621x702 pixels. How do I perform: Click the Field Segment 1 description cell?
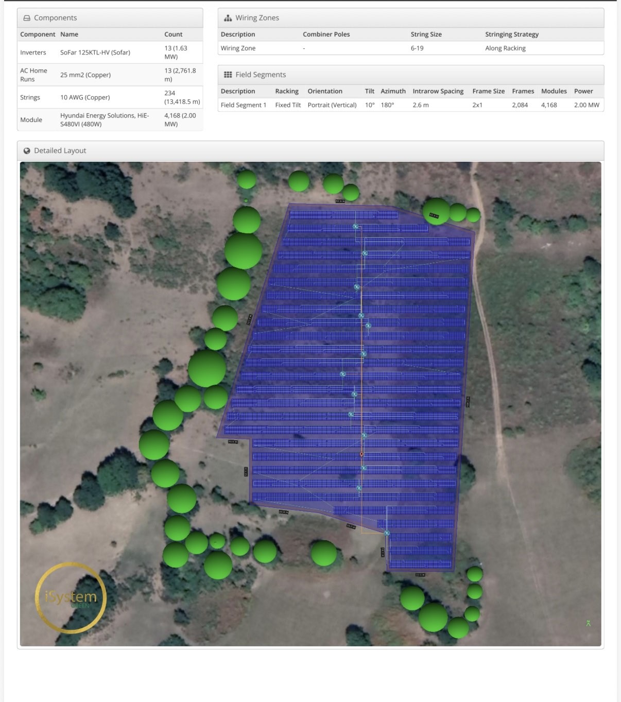click(x=244, y=105)
